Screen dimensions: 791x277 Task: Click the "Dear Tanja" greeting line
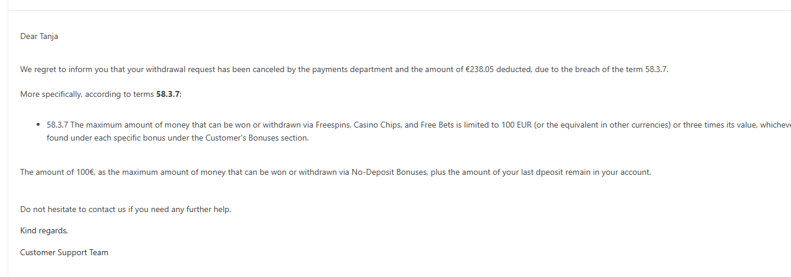[39, 37]
